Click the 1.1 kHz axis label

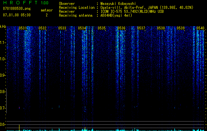click(x=3, y=43)
